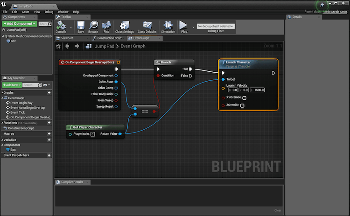Click Add New dropdown in My Blueprint
Viewport: 350px width, 216px height.
coord(12,85)
